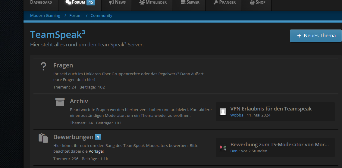Click the megaphone icon beside News
This screenshot has height=168, width=342.
[x=112, y=2]
